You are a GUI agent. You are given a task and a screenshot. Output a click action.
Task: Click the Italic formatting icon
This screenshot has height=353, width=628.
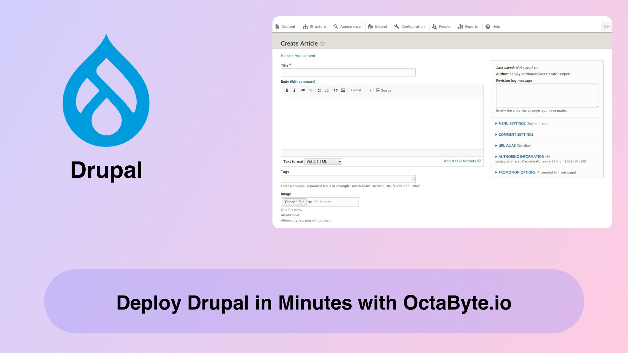294,90
